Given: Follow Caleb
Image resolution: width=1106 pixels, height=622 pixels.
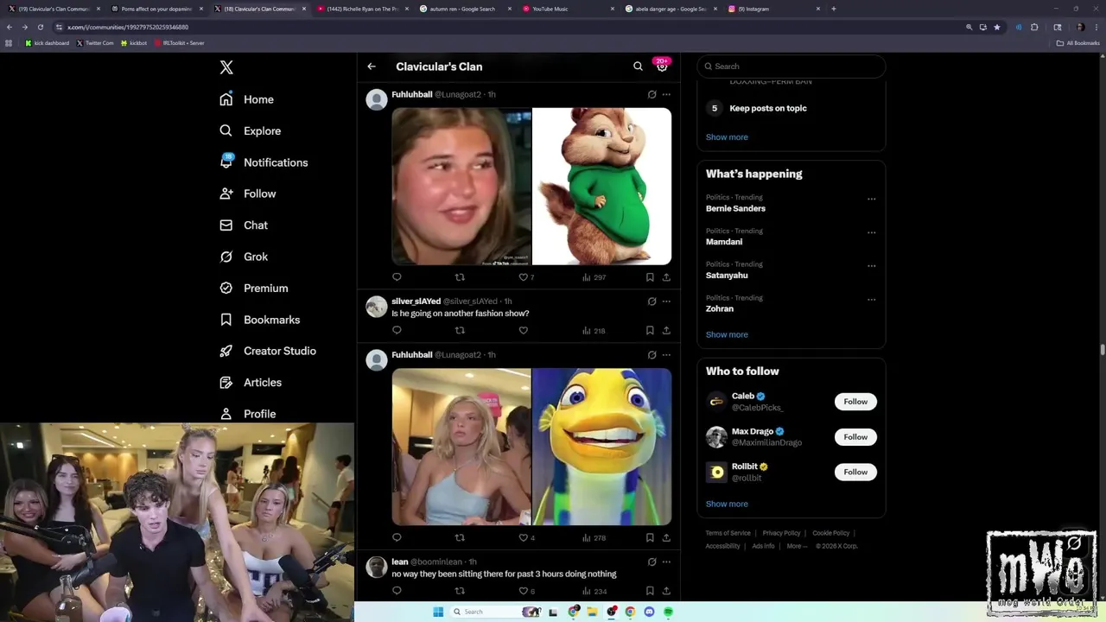Looking at the screenshot, I should click(855, 402).
